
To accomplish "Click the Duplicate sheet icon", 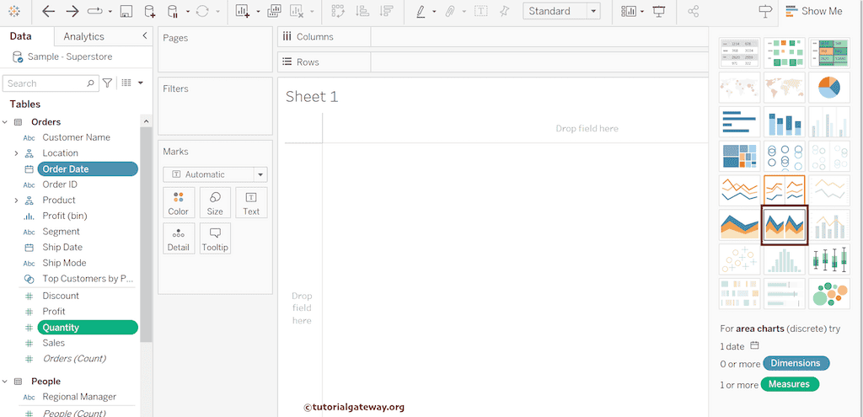I will [274, 11].
